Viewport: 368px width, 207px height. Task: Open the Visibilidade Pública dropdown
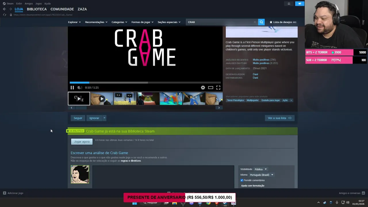(x=261, y=169)
